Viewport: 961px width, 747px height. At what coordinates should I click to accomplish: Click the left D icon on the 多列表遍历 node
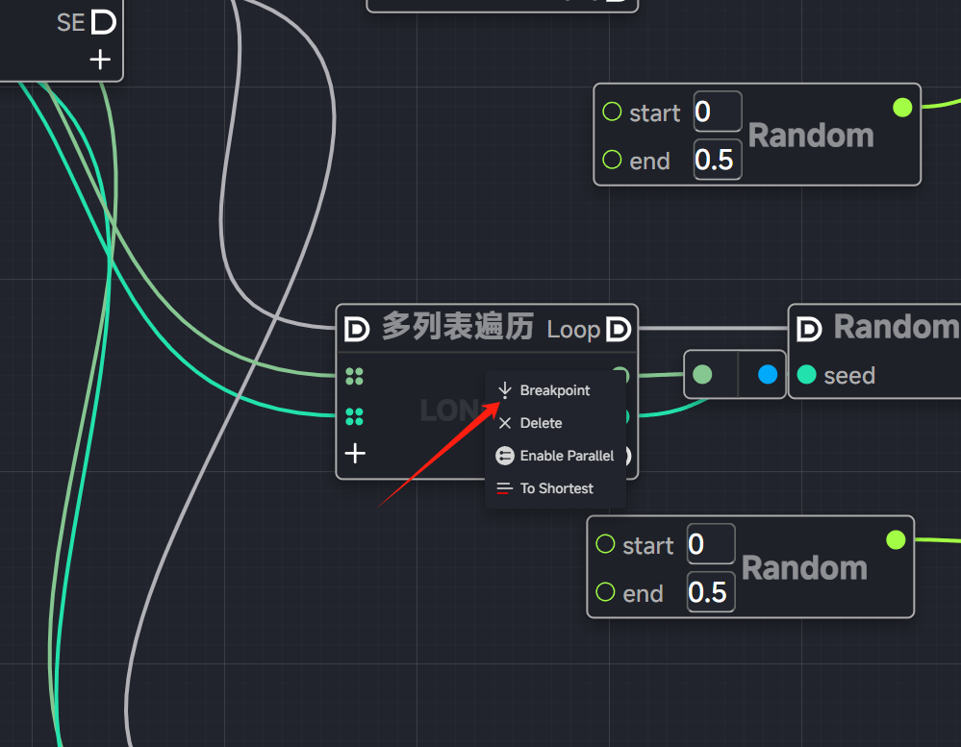(x=357, y=329)
